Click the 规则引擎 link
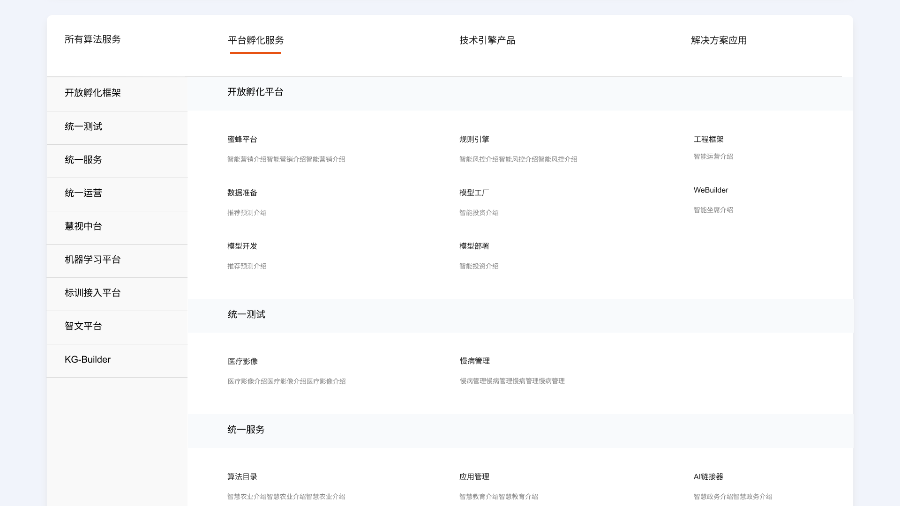The image size is (900, 506). (x=474, y=139)
